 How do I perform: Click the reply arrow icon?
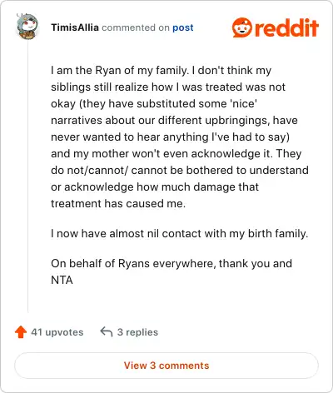[x=107, y=331]
